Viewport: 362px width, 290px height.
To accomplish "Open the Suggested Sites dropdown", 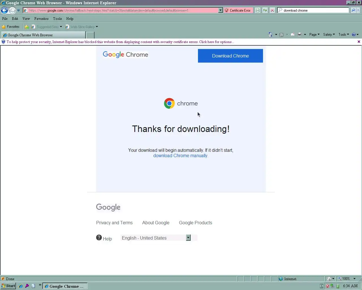I will click(47, 27).
